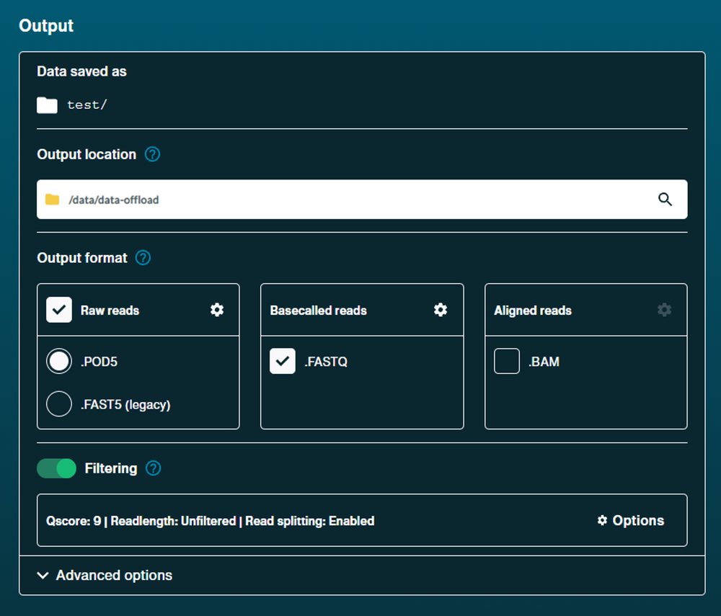The image size is (721, 616).
Task: Click the Data saved as label
Action: pyautogui.click(x=81, y=71)
